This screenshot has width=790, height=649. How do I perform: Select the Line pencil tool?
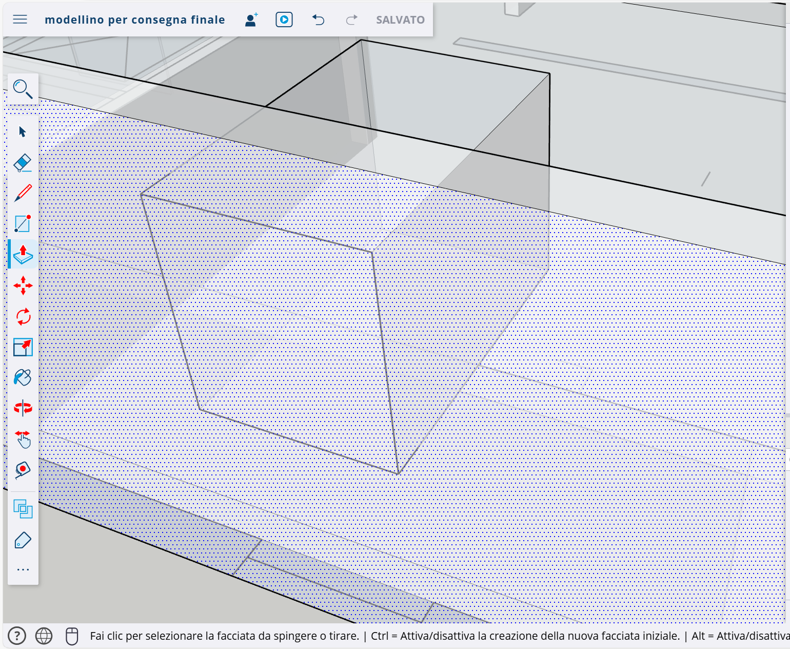[23, 194]
